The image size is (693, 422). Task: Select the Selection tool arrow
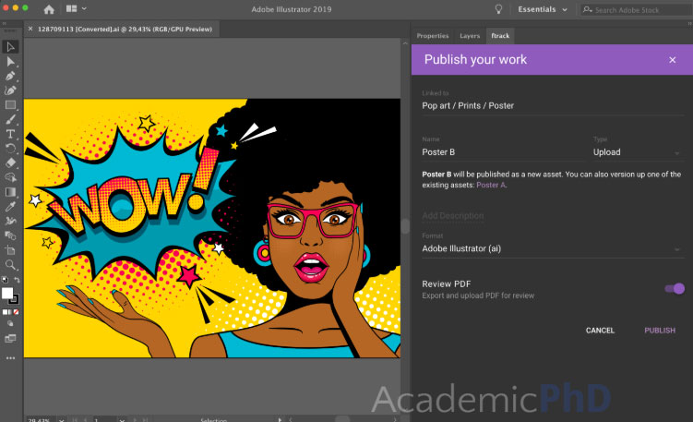pyautogui.click(x=10, y=46)
